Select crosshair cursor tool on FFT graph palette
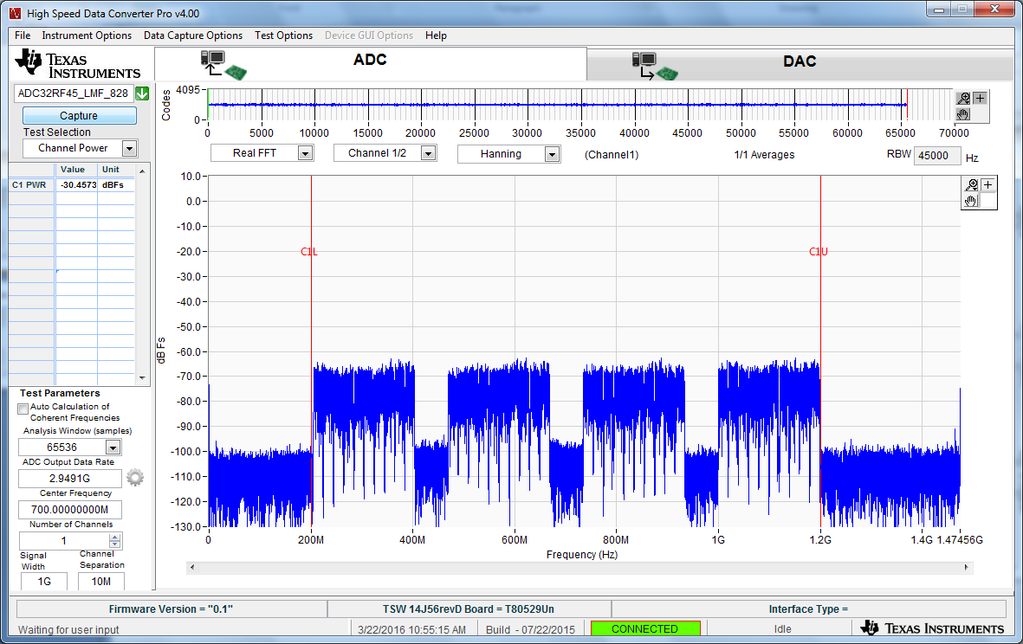This screenshot has height=644, width=1023. 987,185
